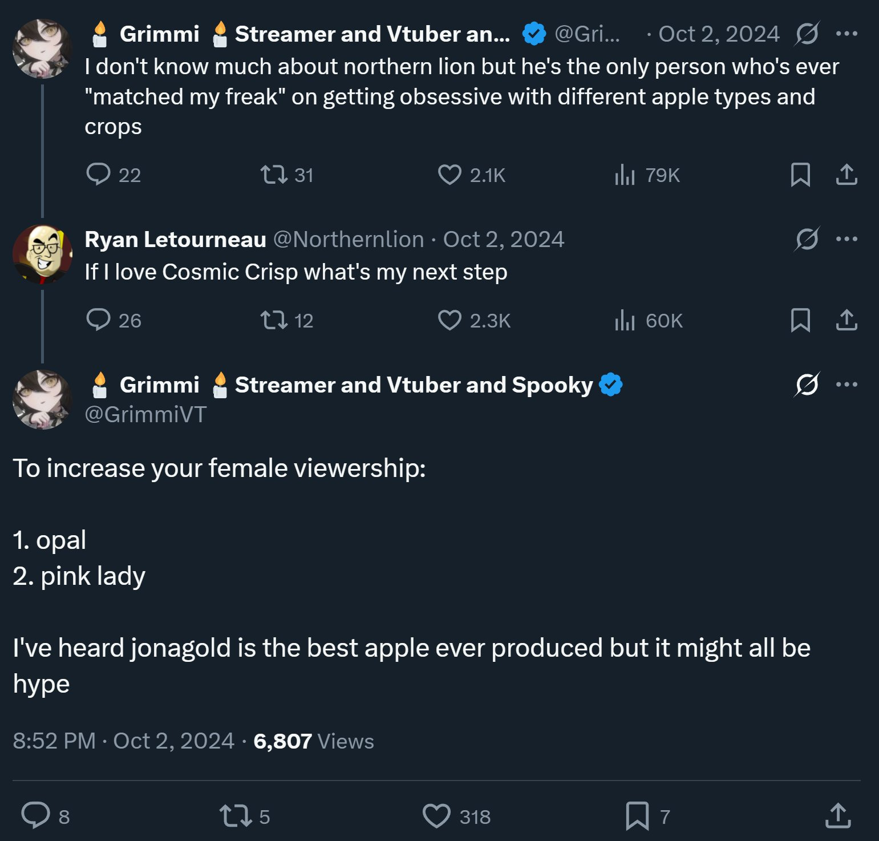Repost the tweet with 31 reposts
879x841 pixels.
274,175
